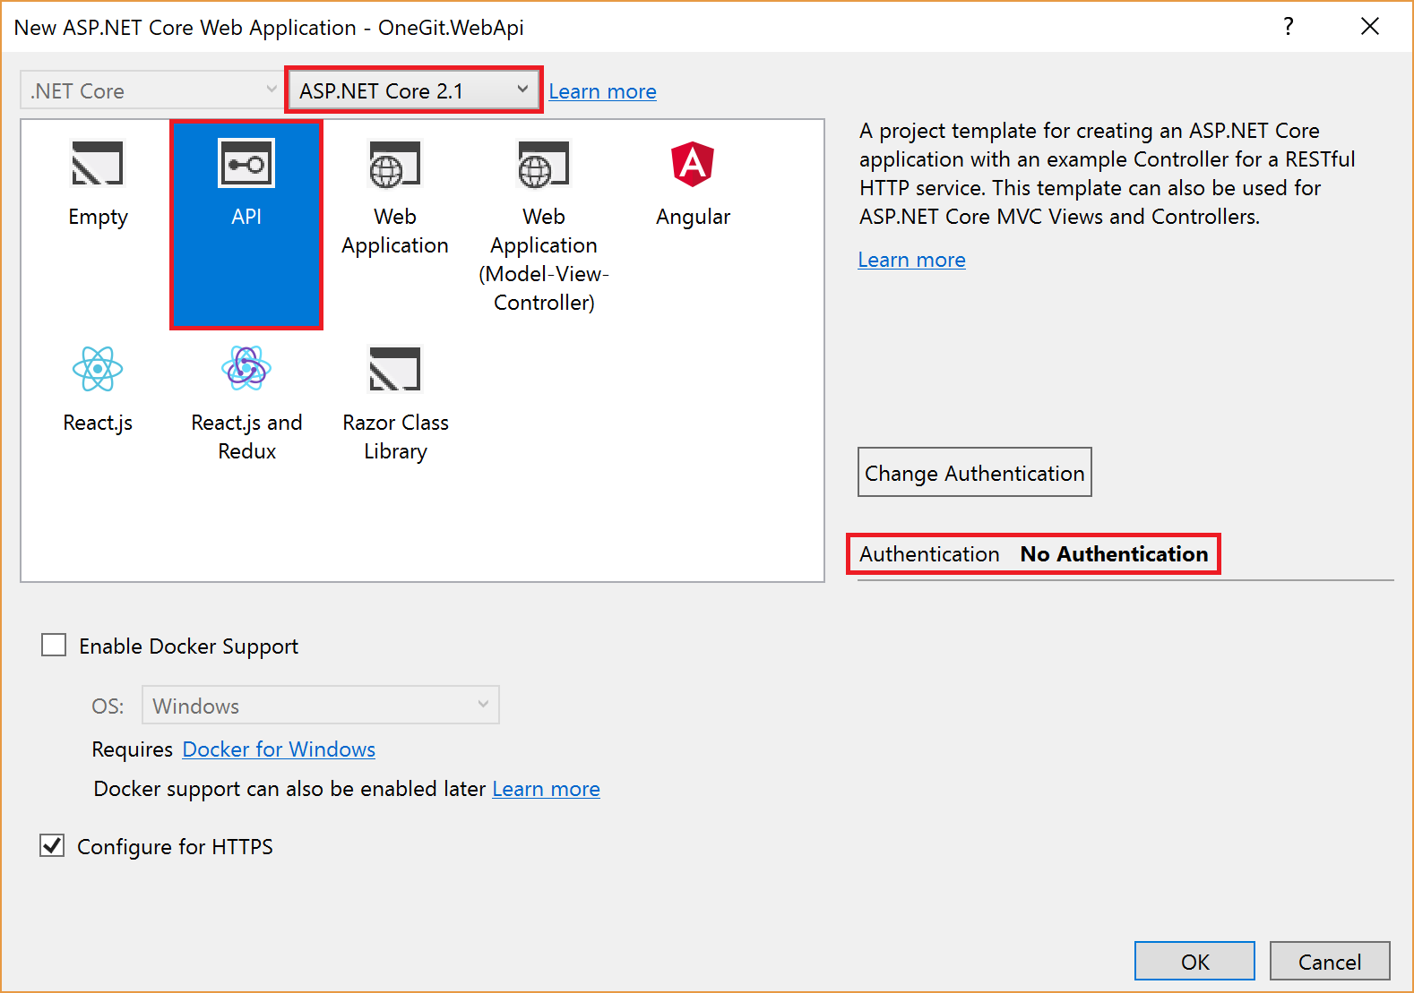
Task: Confirm with the OK button
Action: [1194, 961]
